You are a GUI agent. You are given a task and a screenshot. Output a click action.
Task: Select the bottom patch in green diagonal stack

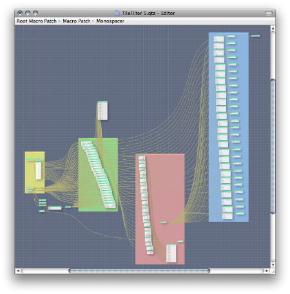pos(110,206)
